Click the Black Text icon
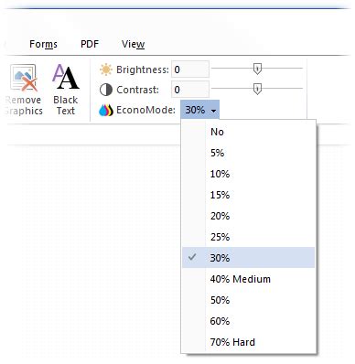The height and width of the screenshot is (364, 355). click(x=66, y=77)
